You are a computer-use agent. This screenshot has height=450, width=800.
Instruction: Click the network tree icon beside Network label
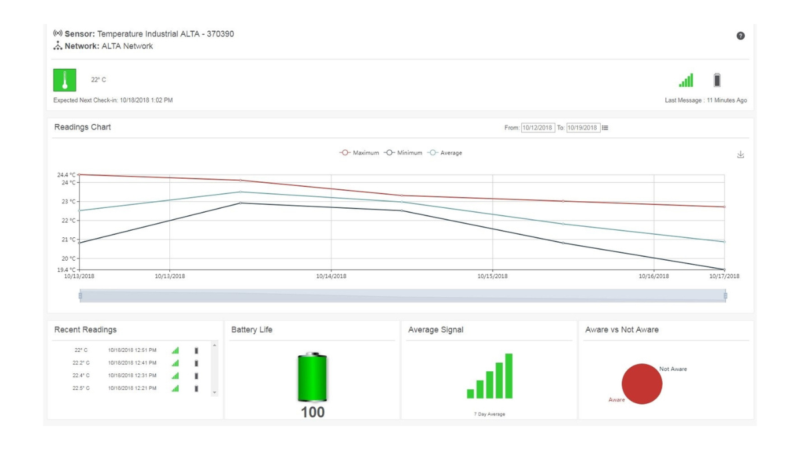click(x=58, y=46)
